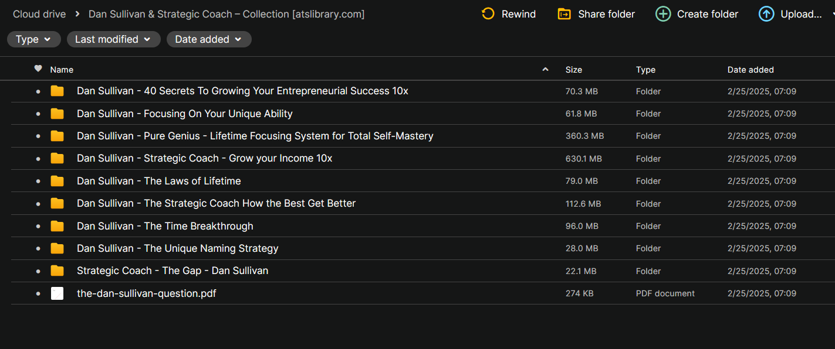Sort by the Size column header
835x349 pixels.
(573, 70)
